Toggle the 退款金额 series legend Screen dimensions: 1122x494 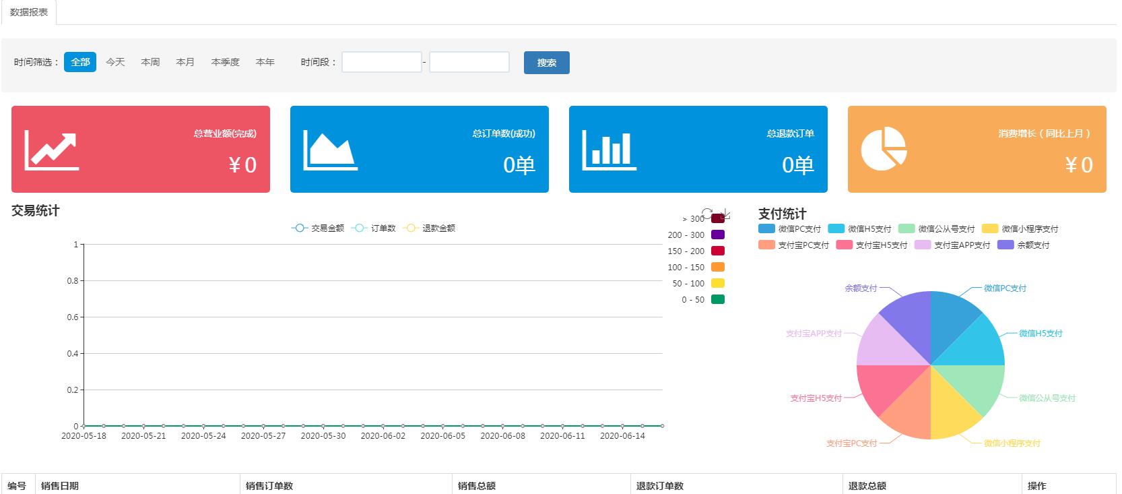(429, 228)
